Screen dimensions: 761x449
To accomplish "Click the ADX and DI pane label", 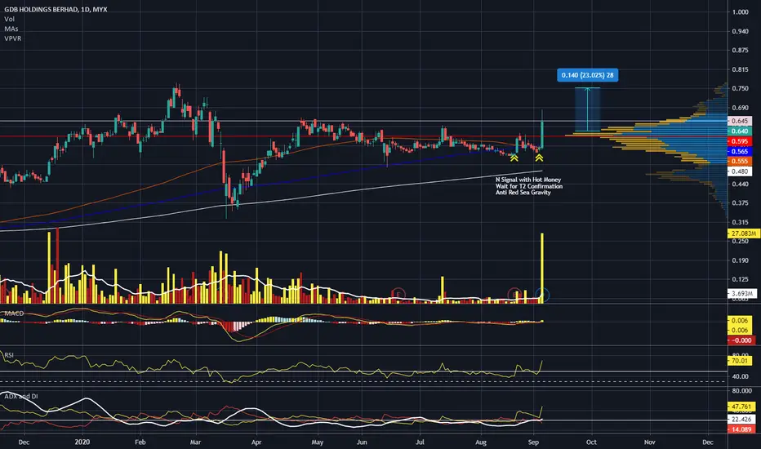I will click(x=21, y=397).
